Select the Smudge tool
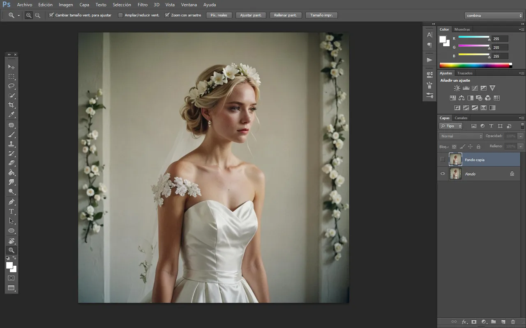 (x=12, y=182)
